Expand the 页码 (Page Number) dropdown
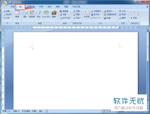Screen dimensions: 150x114 [x=77, y=18]
